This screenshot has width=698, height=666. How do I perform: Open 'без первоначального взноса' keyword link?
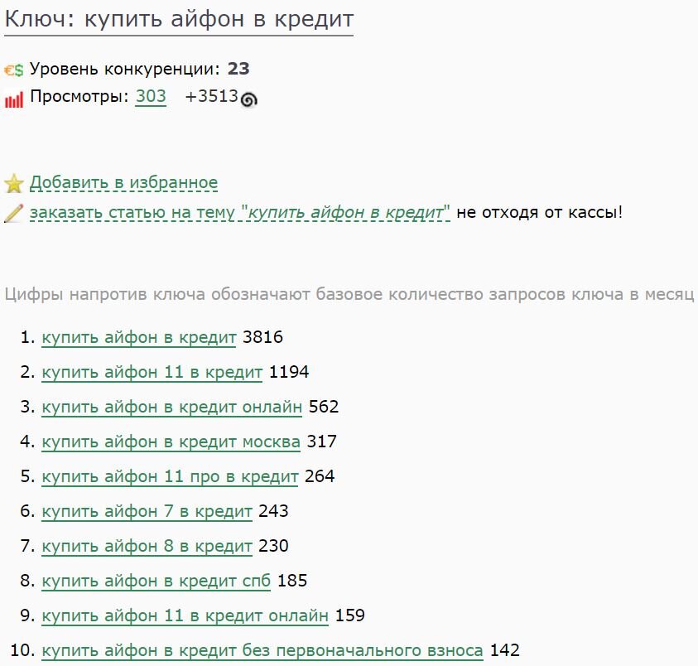262,650
